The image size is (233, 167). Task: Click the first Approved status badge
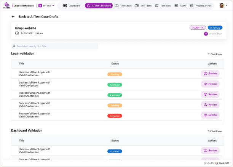tap(115, 85)
